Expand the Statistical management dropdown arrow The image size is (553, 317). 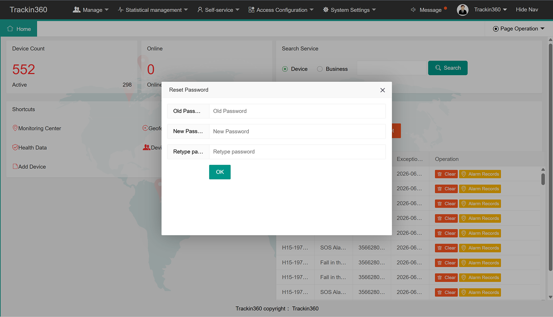click(x=186, y=10)
